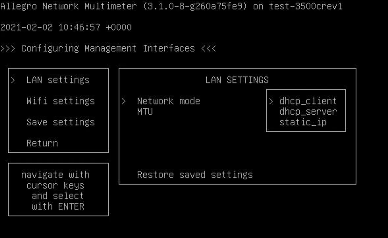Image resolution: width=388 pixels, height=238 pixels.
Task: Select the Network mode option
Action: (x=168, y=101)
